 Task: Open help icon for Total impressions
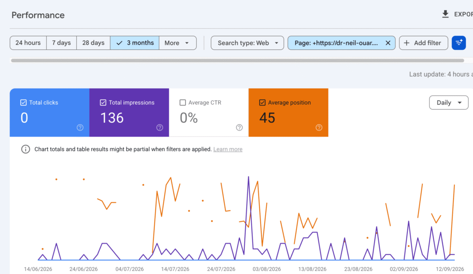[x=159, y=127]
